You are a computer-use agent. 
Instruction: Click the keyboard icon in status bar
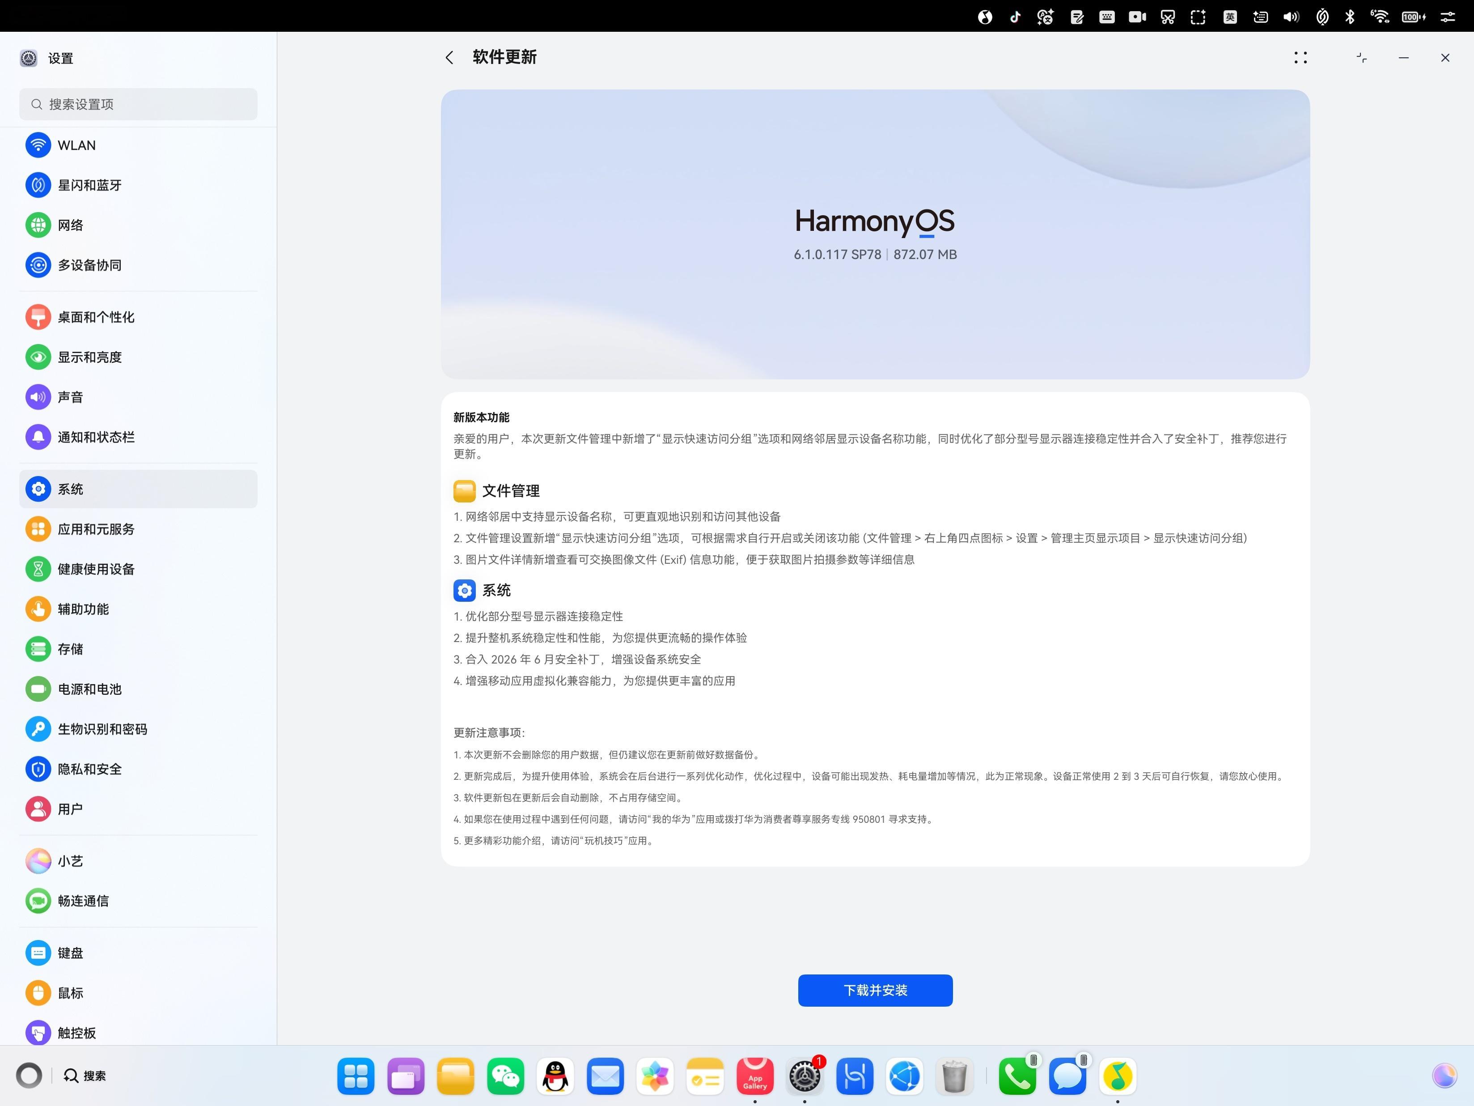[x=1107, y=17]
